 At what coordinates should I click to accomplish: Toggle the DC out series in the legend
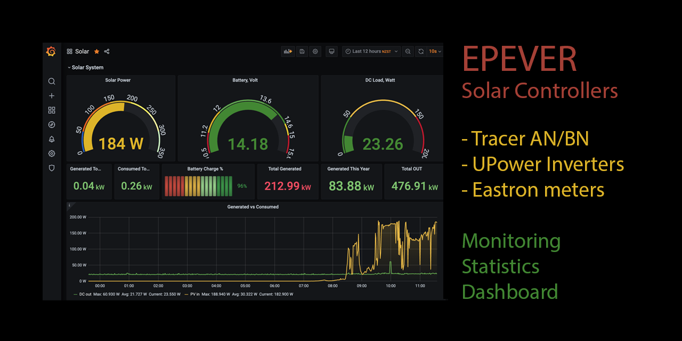tap(85, 293)
